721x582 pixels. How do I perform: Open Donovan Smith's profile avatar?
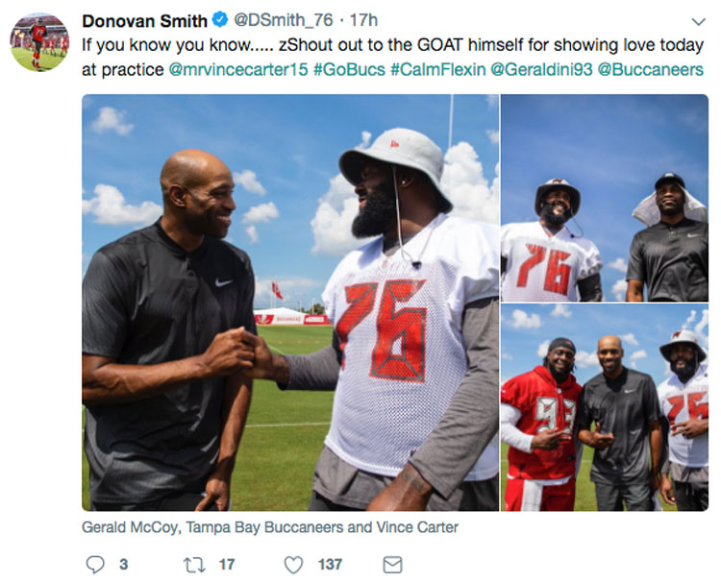coord(39,42)
